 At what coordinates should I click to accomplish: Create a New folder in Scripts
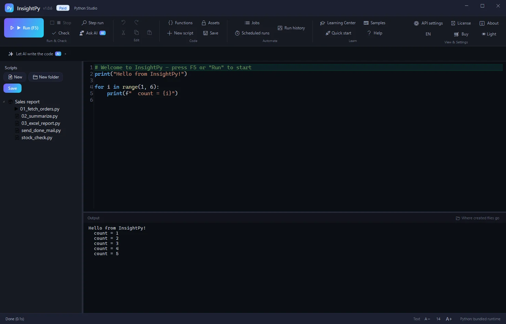click(46, 77)
